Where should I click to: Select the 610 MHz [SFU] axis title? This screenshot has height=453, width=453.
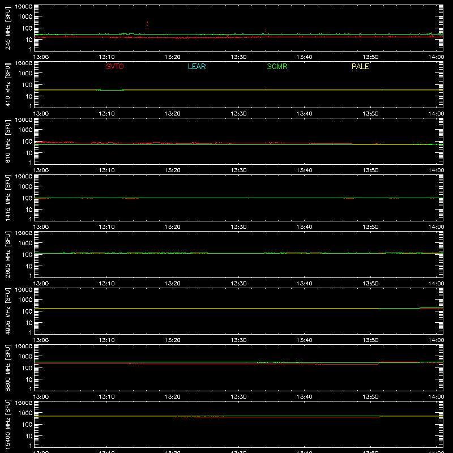[8, 141]
